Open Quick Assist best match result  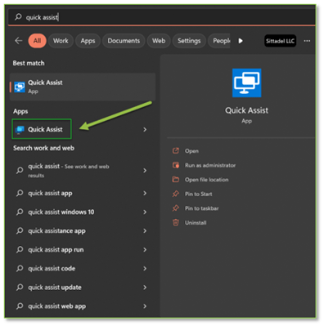(x=83, y=87)
